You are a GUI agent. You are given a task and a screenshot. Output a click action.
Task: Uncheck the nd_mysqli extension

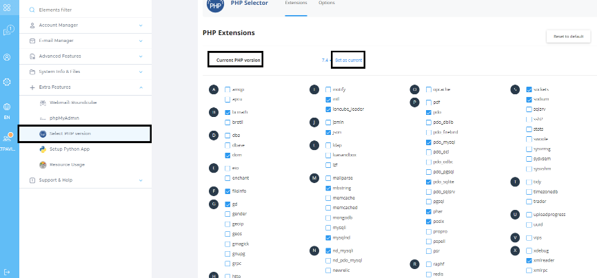pyautogui.click(x=328, y=251)
